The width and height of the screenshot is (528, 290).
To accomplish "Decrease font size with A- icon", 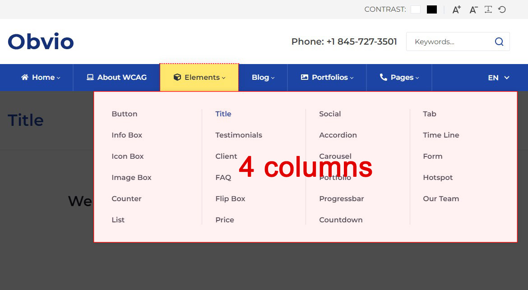I will point(473,10).
